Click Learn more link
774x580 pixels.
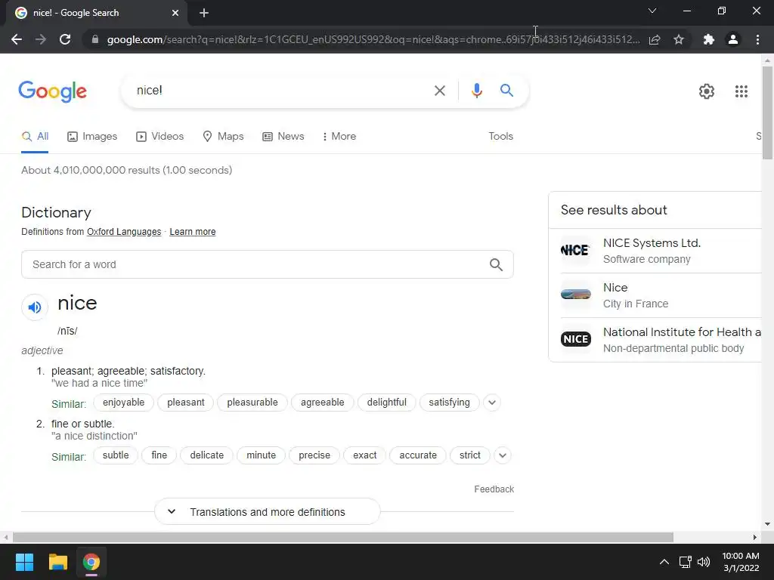[193, 232]
